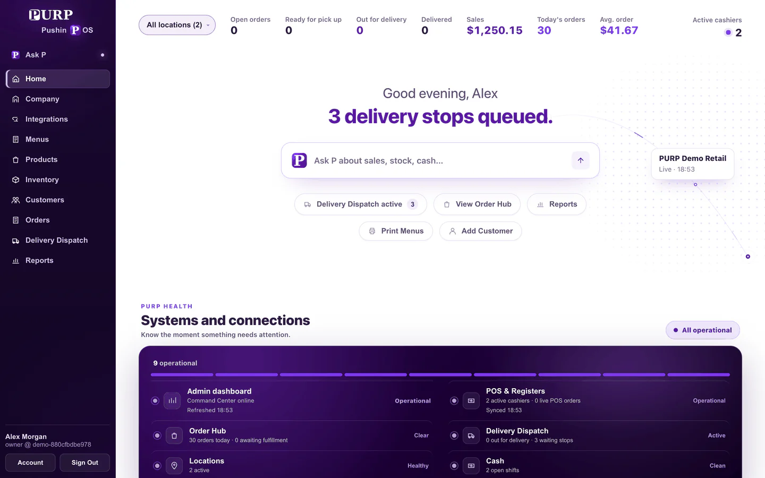Open the Reports quick-action chip below the Ask P box
The image size is (765, 478).
point(557,204)
